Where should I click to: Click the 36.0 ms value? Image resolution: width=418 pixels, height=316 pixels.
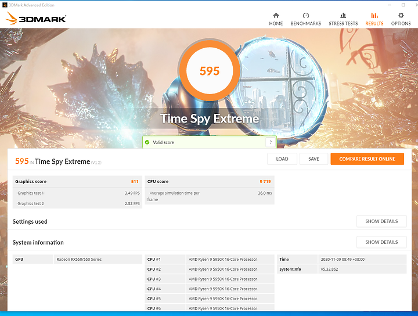coord(265,193)
